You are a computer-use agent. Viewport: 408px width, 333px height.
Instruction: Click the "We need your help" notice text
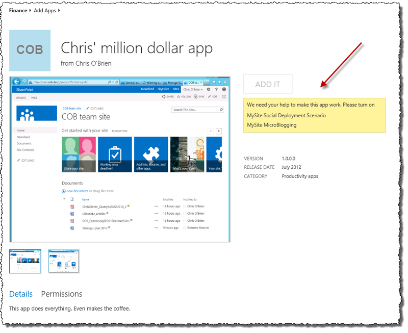pyautogui.click(x=311, y=105)
